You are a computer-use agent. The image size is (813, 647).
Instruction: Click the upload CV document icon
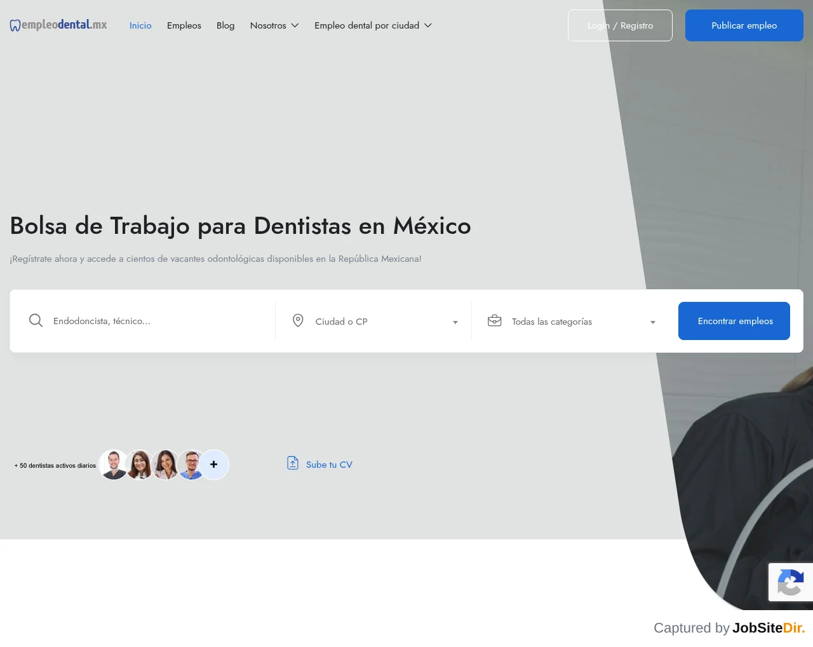pos(293,463)
